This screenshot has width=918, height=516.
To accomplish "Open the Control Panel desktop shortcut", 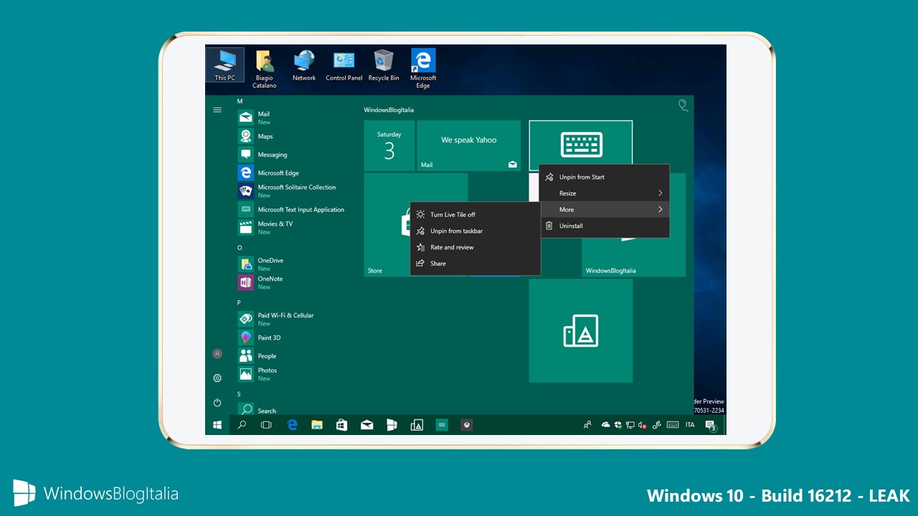I will 344,65.
